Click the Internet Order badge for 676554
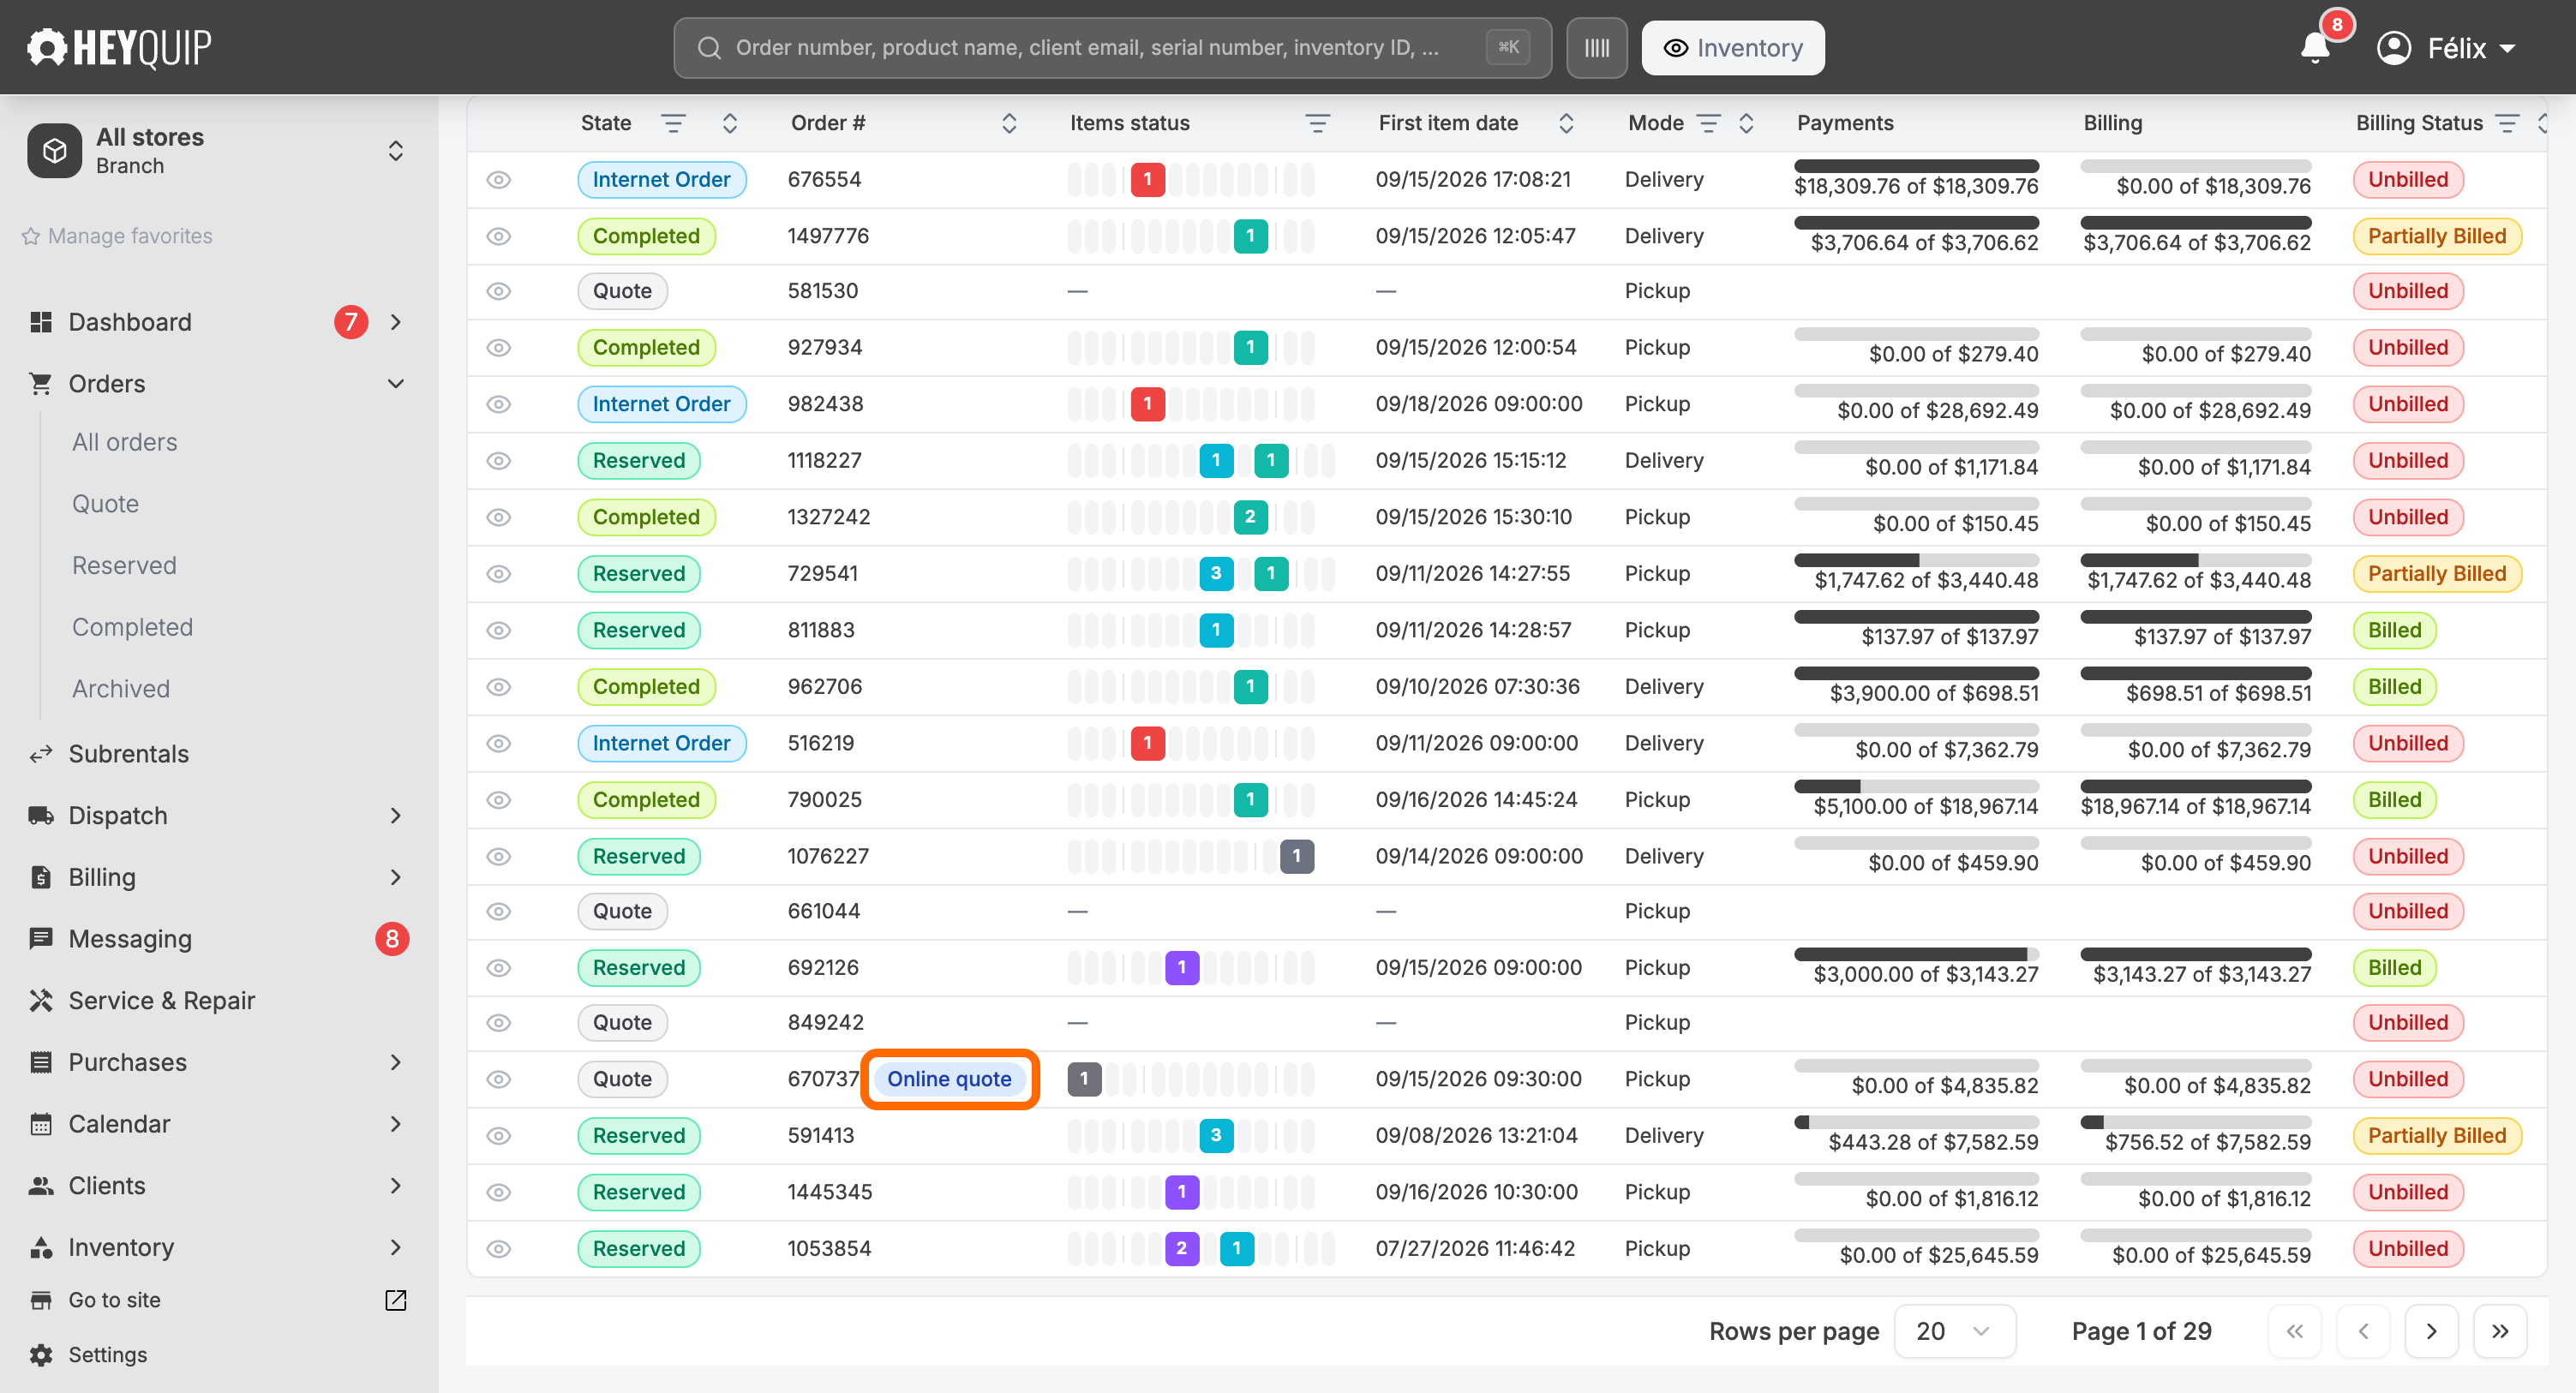 (661, 180)
